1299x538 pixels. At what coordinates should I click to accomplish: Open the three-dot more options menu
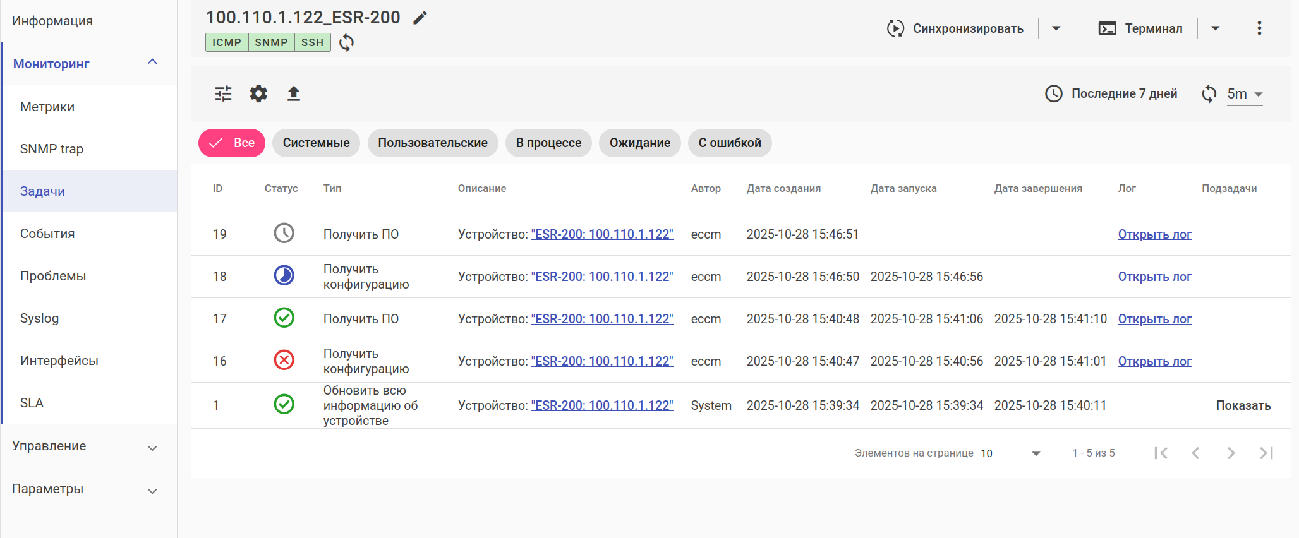[x=1259, y=28]
